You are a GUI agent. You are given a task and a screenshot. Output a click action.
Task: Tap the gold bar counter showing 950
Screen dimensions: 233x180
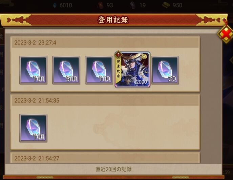tap(172, 5)
